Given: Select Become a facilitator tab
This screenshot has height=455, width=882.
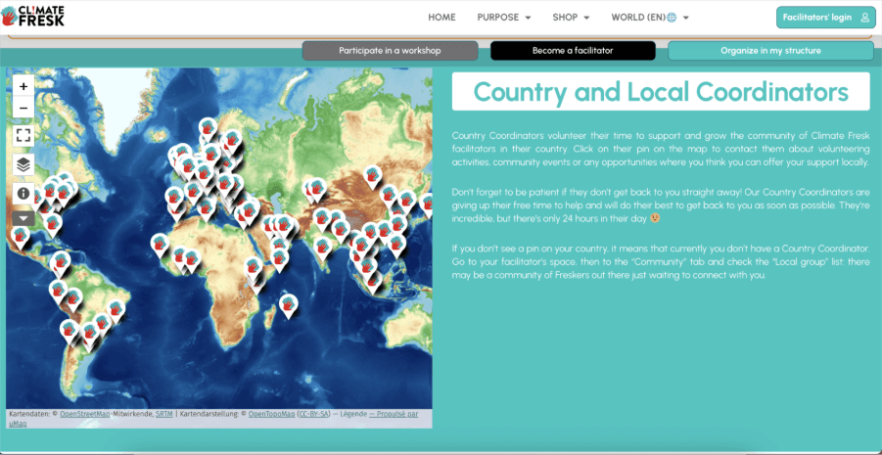Looking at the screenshot, I should [573, 51].
